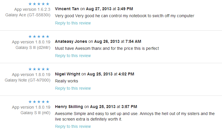
Task: Click the star rating on Anateasy Jones's review
Action: coord(39,36)
